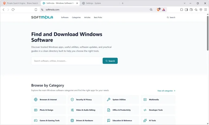Go back using the browser back arrow
Viewport: 209px width, 125px height.
[4, 10]
